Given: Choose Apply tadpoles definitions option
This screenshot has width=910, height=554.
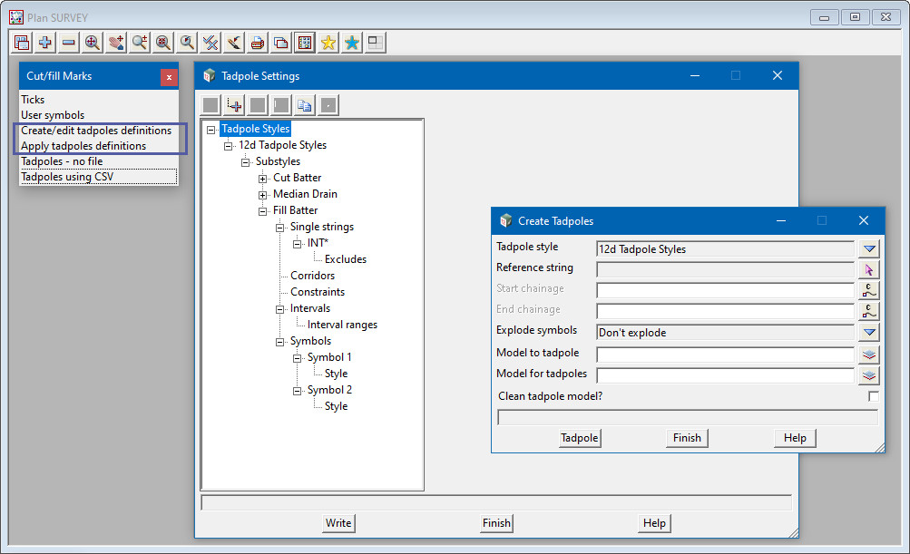Looking at the screenshot, I should [83, 146].
